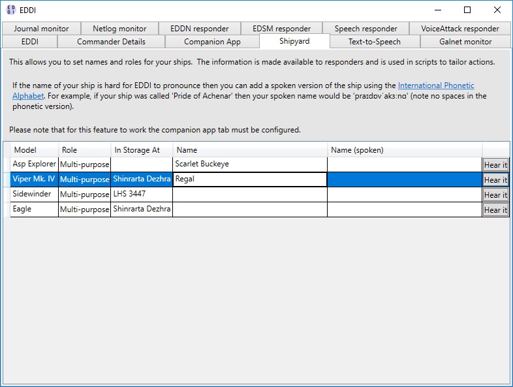Close the EDDI window

click(x=497, y=10)
